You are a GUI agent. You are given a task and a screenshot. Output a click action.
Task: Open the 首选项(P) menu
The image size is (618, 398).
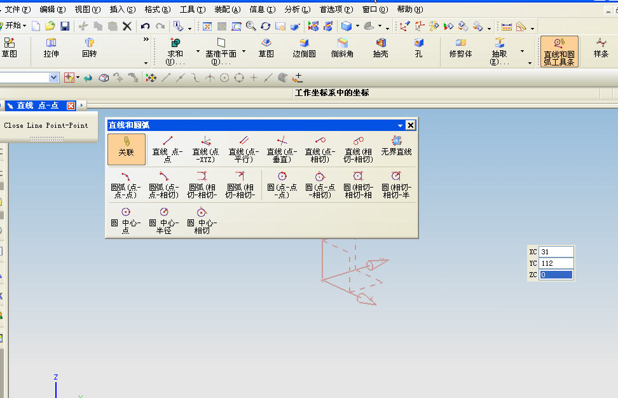click(336, 10)
